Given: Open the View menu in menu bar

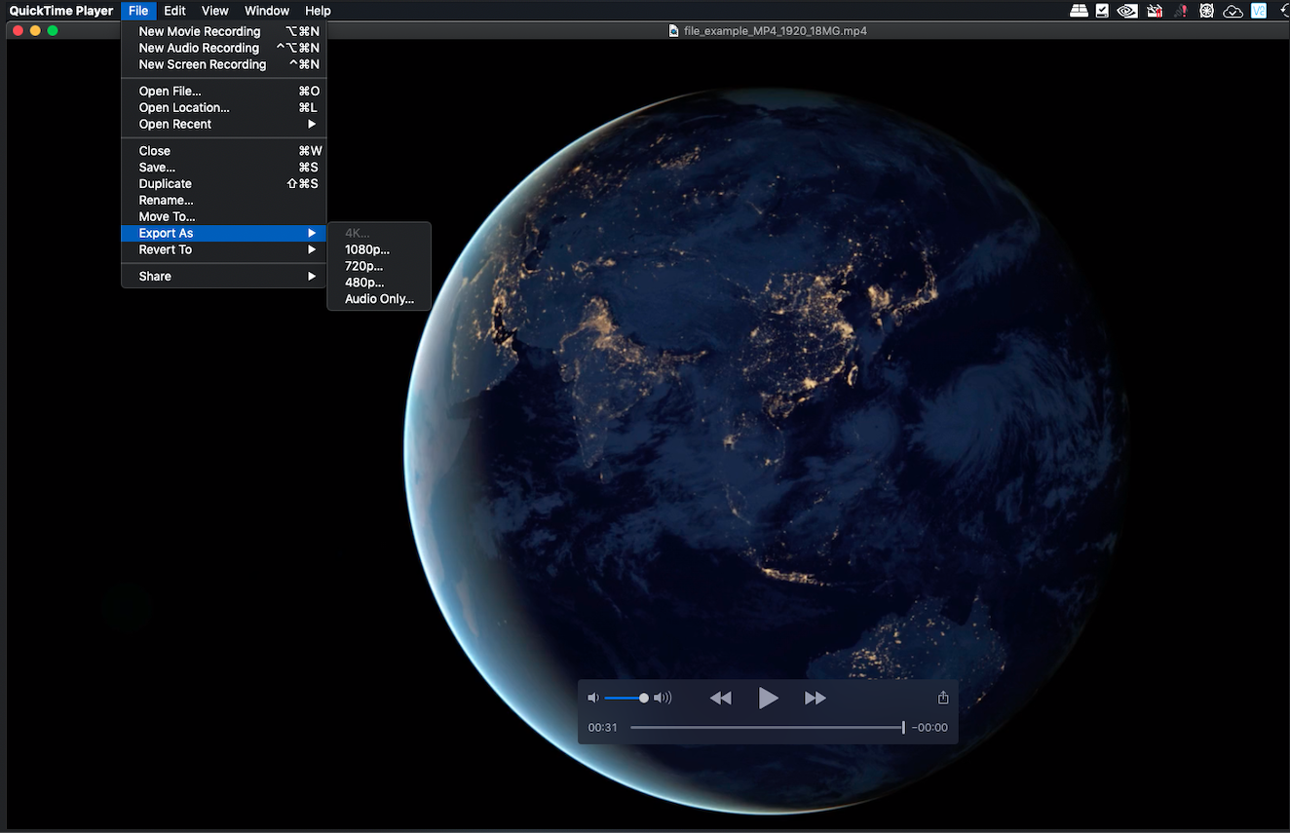Looking at the screenshot, I should click(x=214, y=11).
